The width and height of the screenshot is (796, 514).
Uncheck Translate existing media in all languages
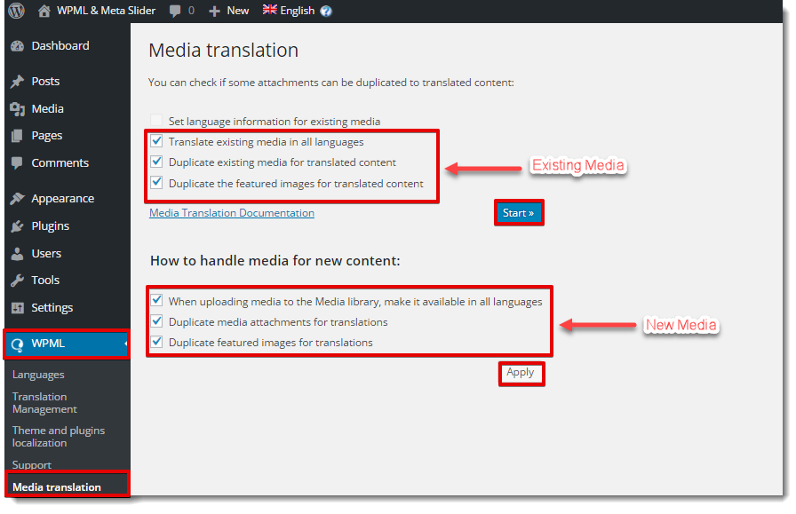point(157,141)
